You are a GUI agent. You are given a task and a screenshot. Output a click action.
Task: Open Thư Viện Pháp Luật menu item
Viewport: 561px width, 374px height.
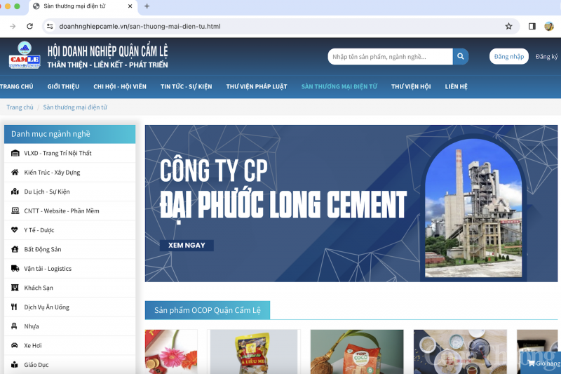[257, 86]
